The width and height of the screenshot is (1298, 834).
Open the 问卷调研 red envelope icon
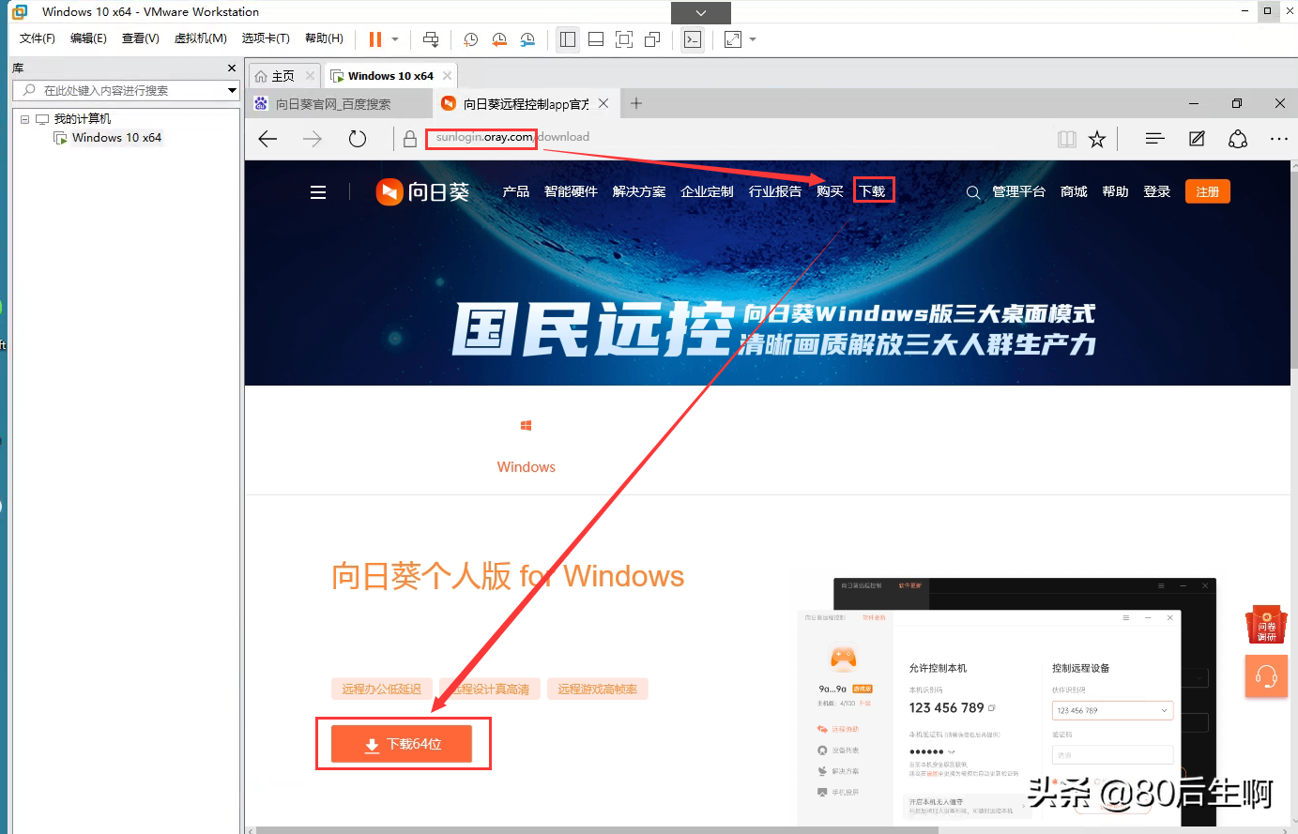[1266, 624]
